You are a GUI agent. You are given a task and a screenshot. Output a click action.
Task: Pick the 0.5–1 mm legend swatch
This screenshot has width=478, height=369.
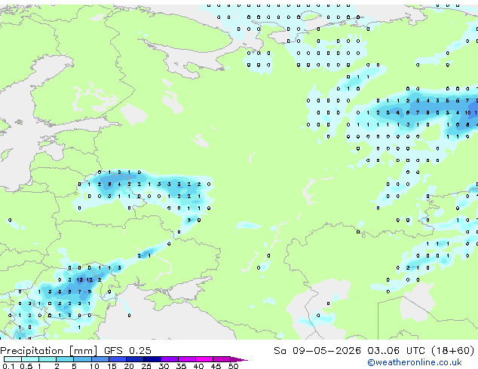pyautogui.click(x=30, y=359)
